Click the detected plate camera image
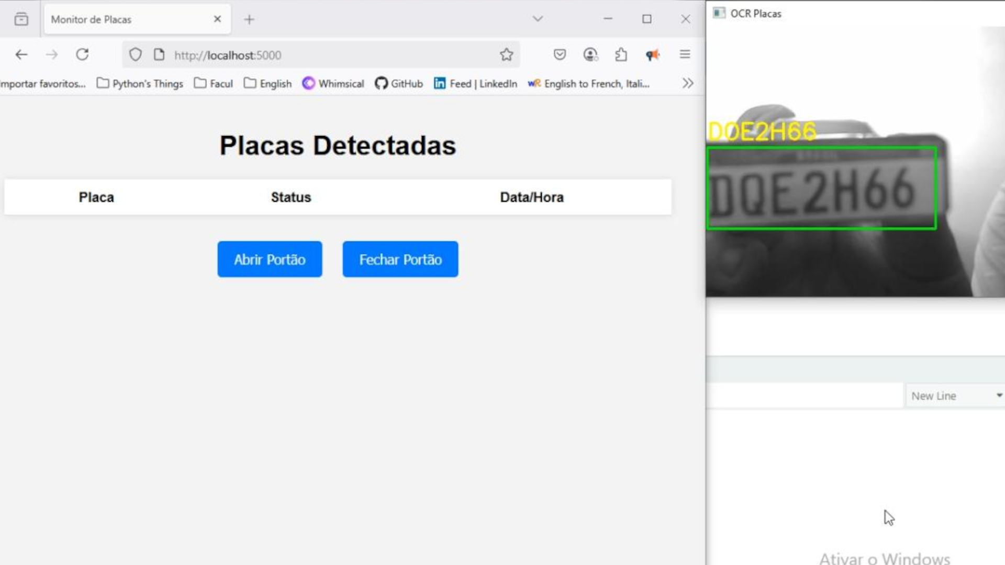 pyautogui.click(x=855, y=162)
